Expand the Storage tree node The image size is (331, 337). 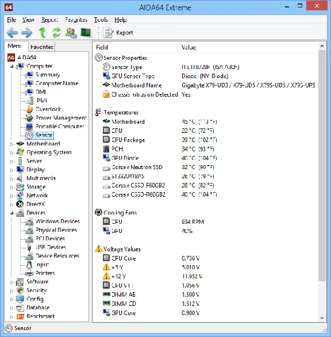coord(12,187)
